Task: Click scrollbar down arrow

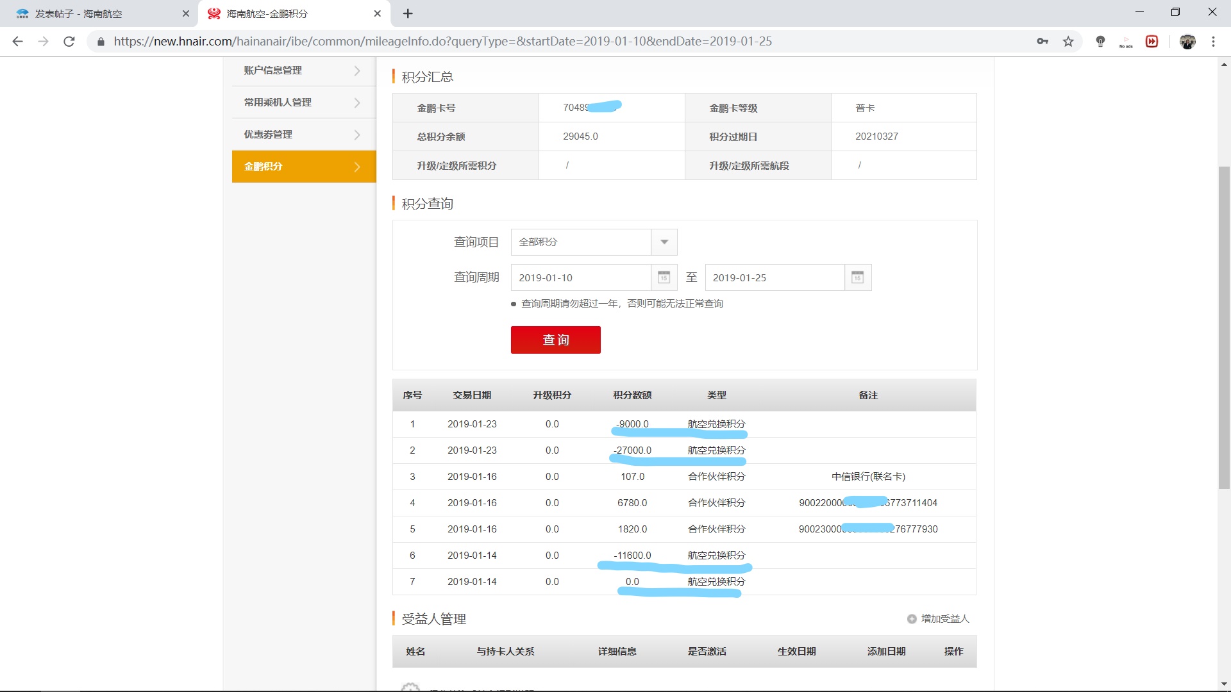Action: [1224, 685]
